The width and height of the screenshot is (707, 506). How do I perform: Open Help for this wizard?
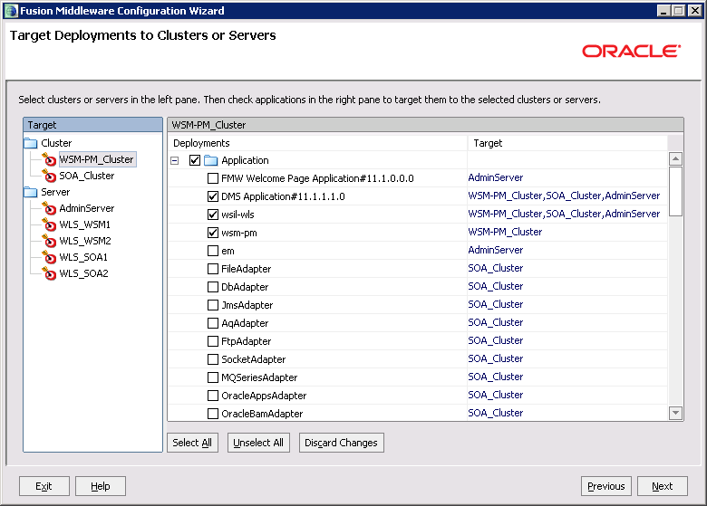tap(101, 486)
